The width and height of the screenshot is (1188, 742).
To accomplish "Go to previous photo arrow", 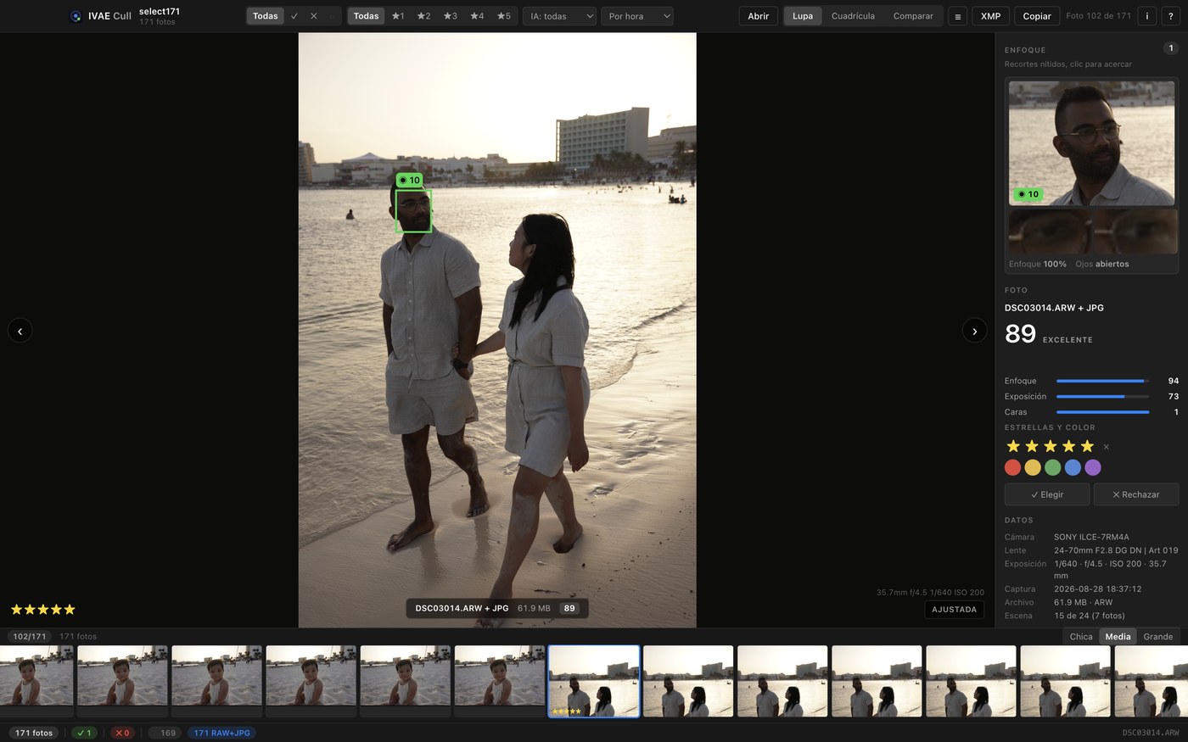I will tap(20, 331).
